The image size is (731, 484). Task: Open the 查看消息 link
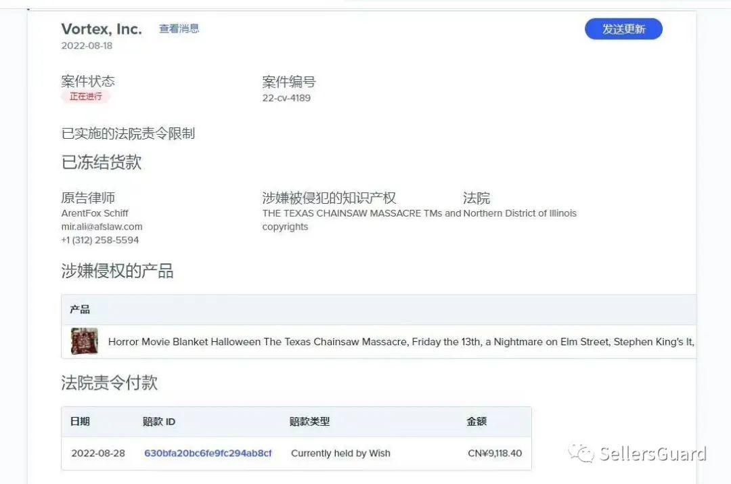[179, 28]
